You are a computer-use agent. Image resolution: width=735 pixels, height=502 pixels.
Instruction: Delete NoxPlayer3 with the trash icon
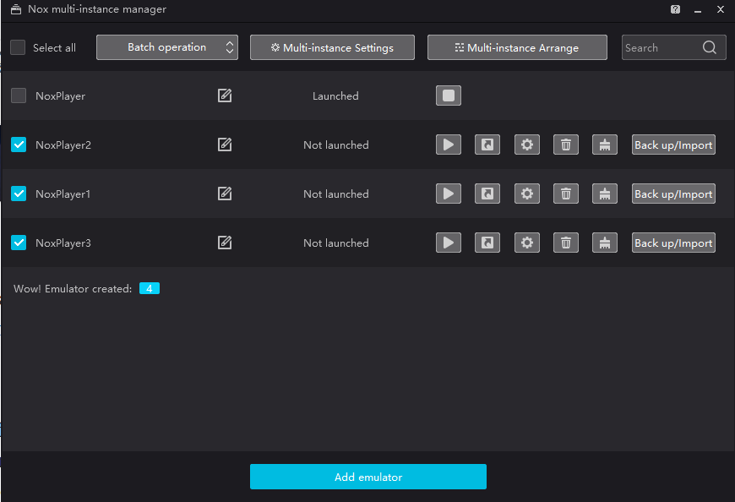click(566, 243)
